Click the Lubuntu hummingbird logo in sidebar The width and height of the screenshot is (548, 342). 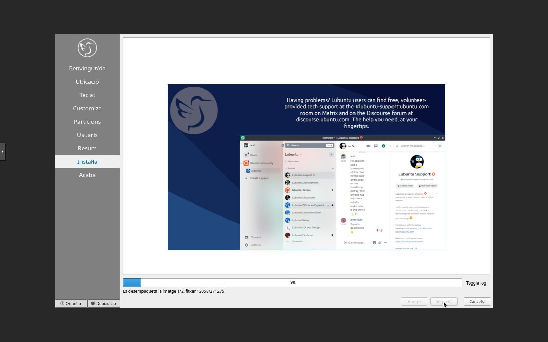87,48
